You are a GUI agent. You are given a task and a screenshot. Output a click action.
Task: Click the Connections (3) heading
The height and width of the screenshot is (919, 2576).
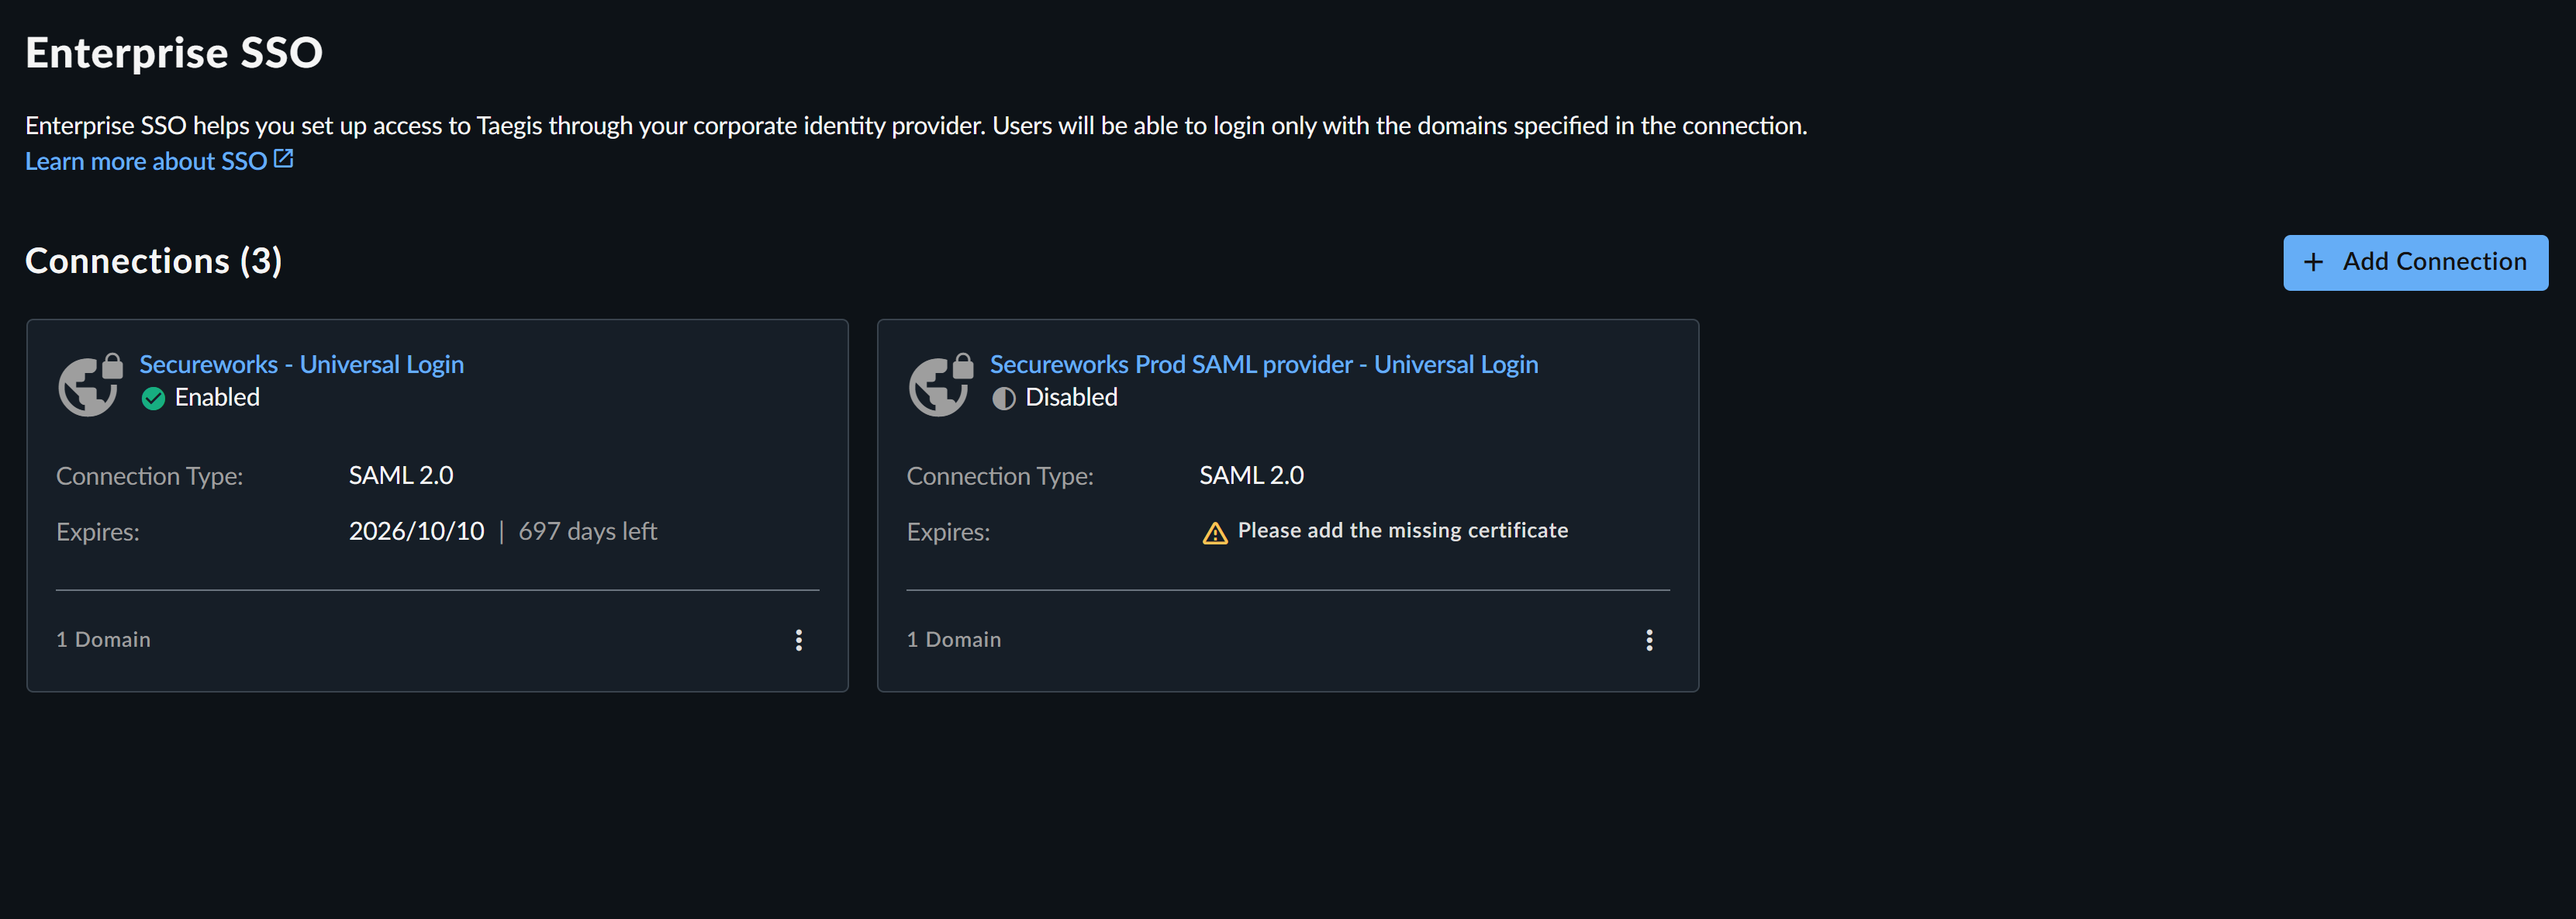[x=153, y=261]
